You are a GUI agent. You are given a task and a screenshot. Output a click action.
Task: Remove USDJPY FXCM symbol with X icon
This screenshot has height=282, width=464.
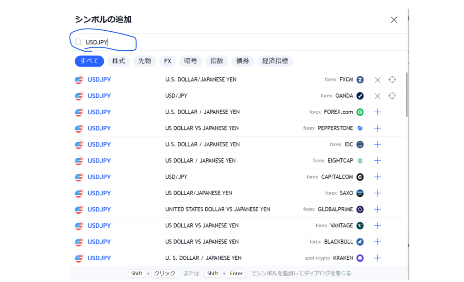click(x=377, y=80)
